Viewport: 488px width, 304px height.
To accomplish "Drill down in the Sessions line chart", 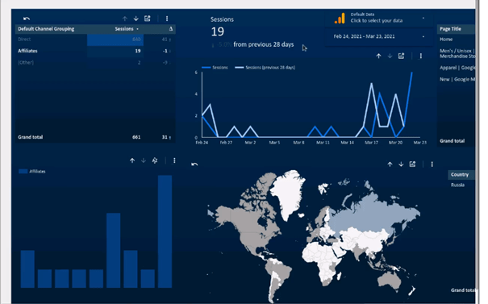I will click(x=390, y=56).
